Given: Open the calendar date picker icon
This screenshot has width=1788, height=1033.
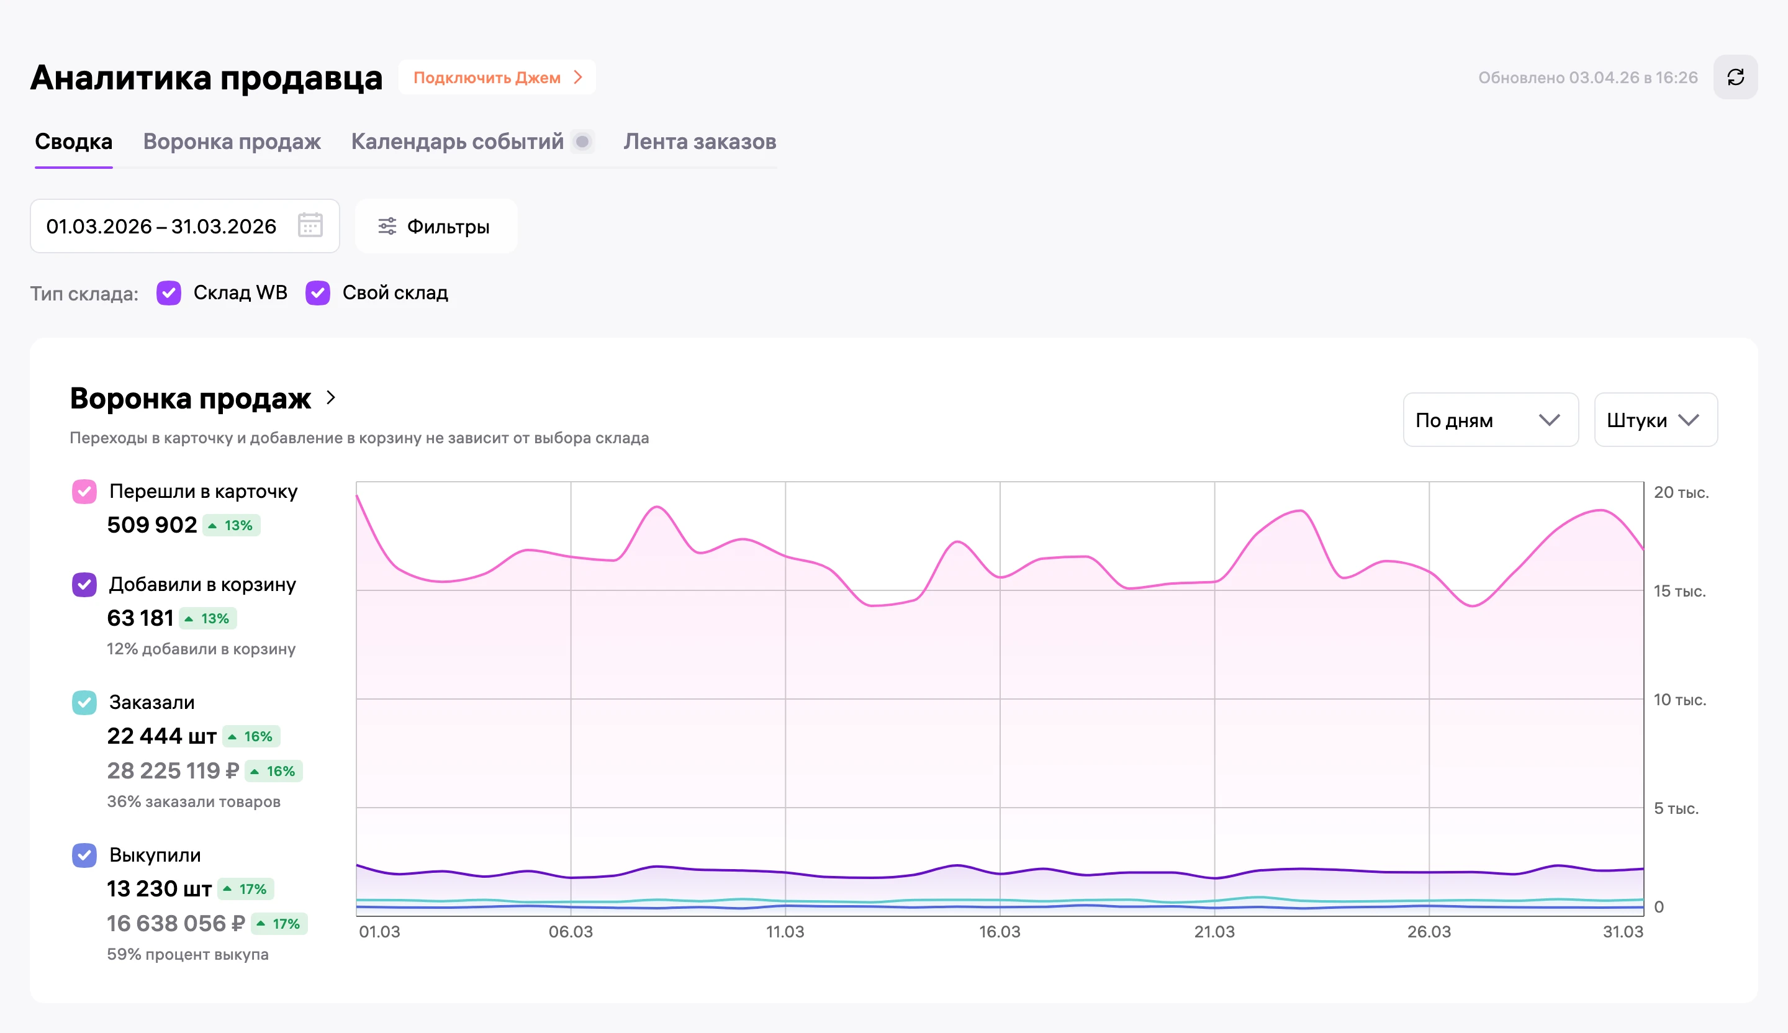Looking at the screenshot, I should point(310,225).
